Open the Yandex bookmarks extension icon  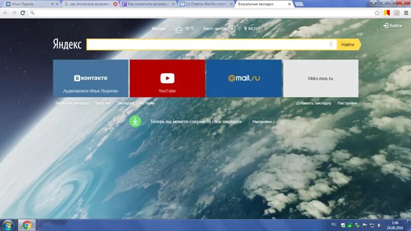387,12
